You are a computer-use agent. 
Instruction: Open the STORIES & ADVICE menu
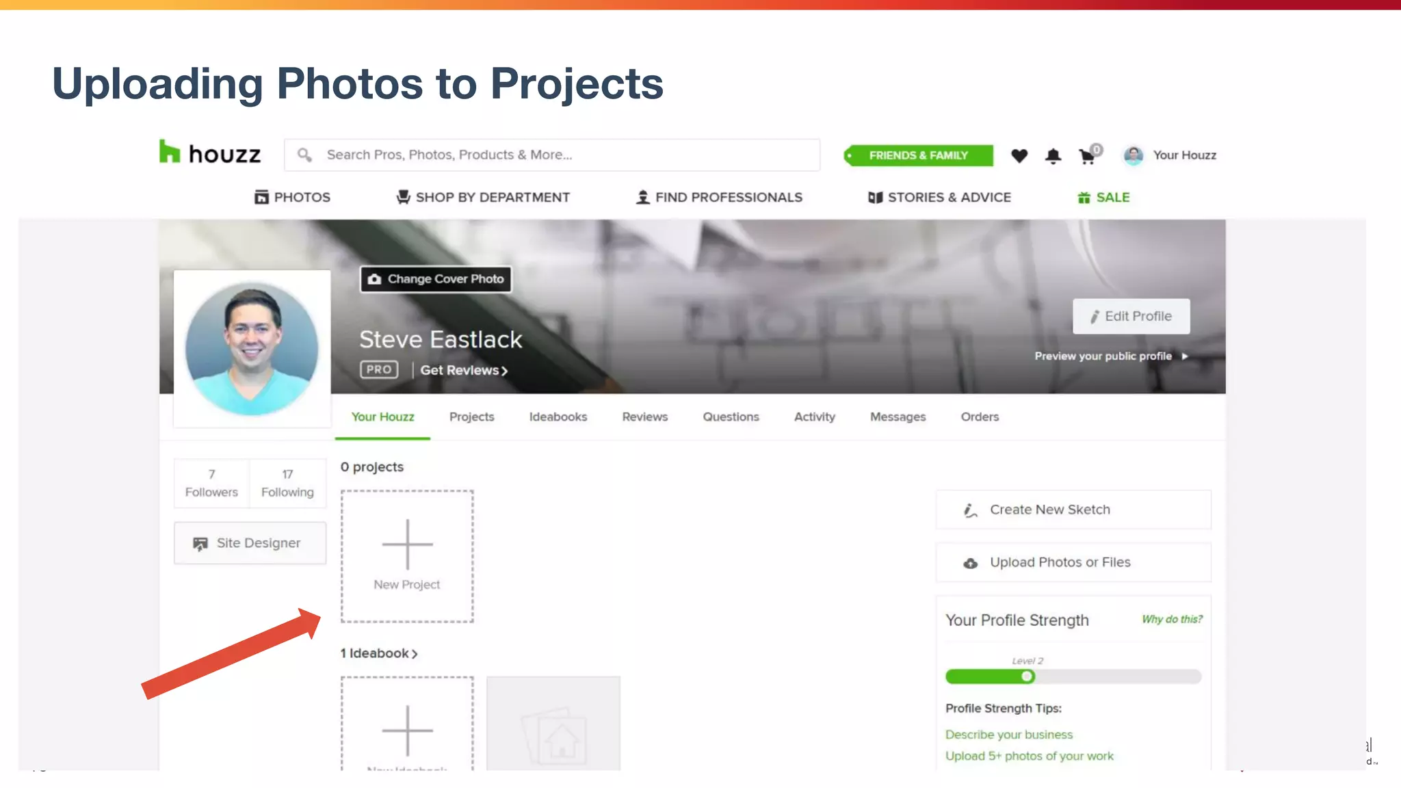pos(939,197)
